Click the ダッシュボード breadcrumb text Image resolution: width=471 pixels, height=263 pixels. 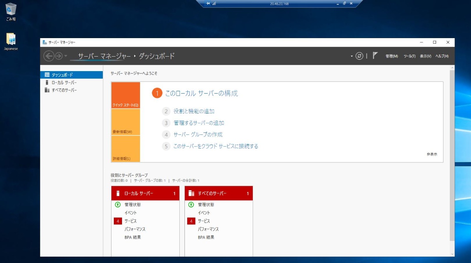tap(157, 56)
